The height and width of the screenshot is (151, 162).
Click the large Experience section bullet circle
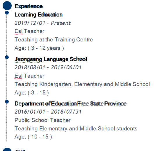[x=7, y=6]
